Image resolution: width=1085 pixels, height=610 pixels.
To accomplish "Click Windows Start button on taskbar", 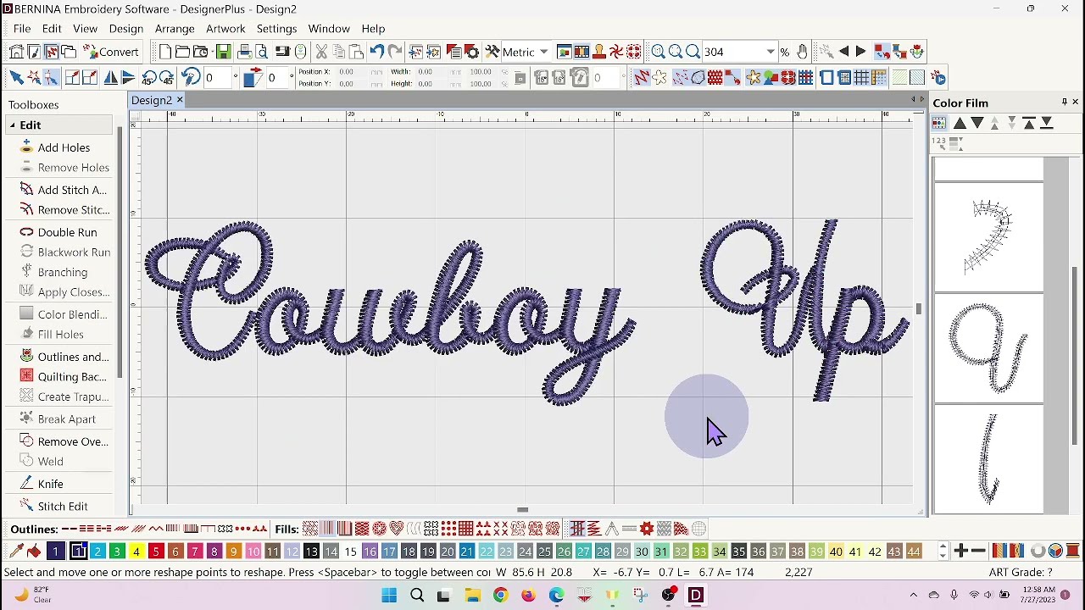I will pos(389,596).
